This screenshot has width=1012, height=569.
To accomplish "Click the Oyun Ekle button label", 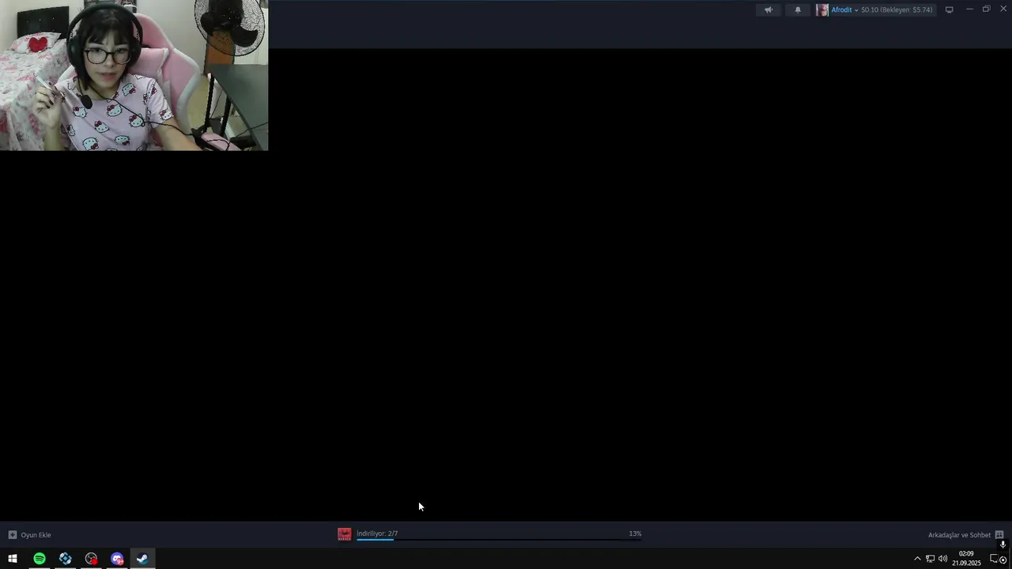I will (x=36, y=535).
